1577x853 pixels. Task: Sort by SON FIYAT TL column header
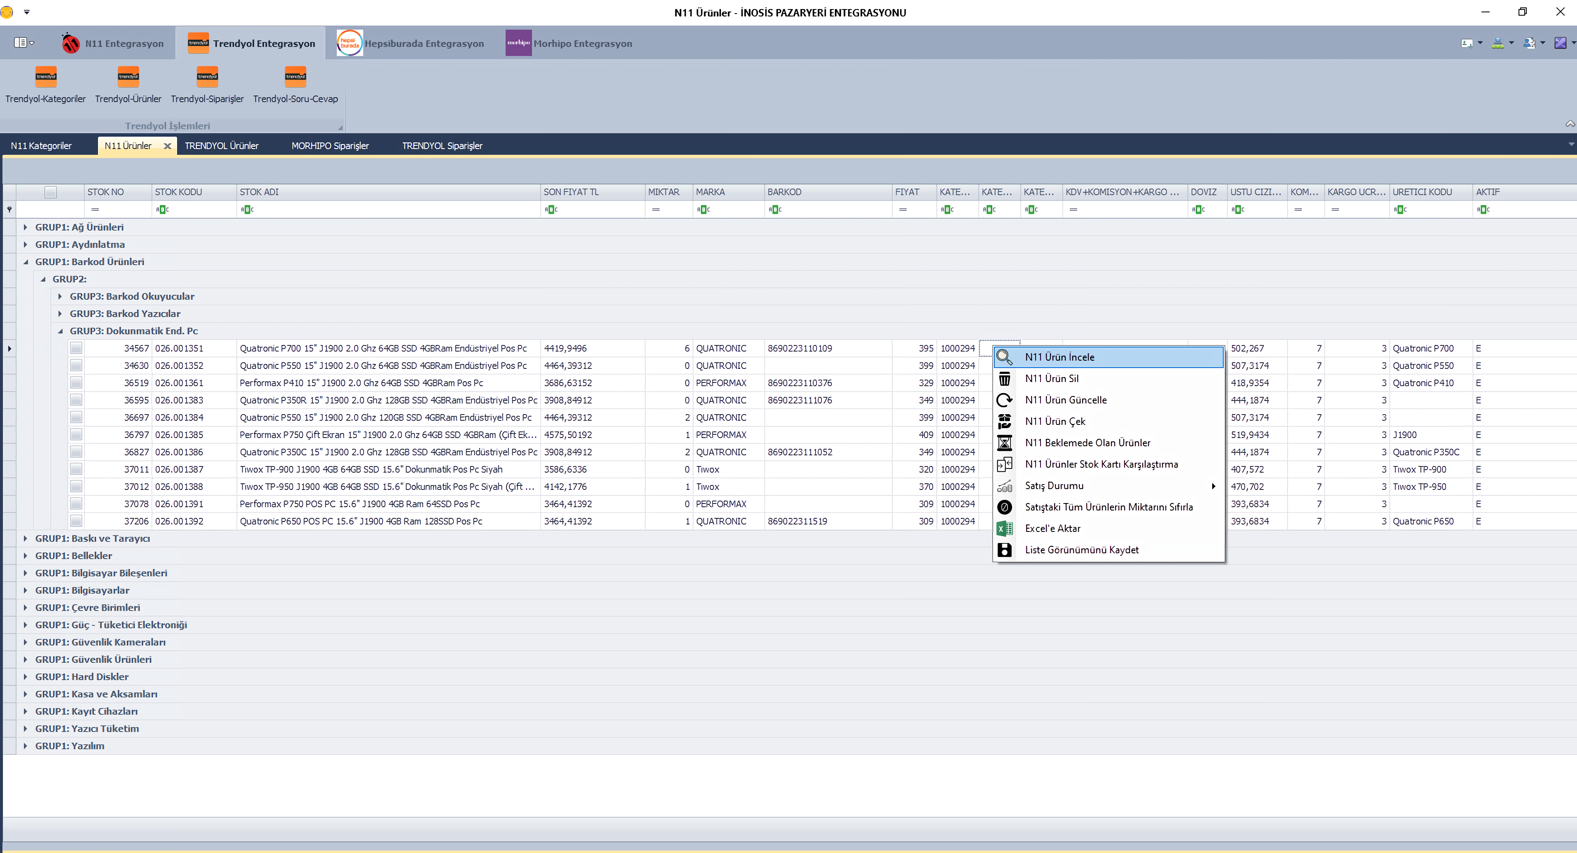(x=592, y=192)
